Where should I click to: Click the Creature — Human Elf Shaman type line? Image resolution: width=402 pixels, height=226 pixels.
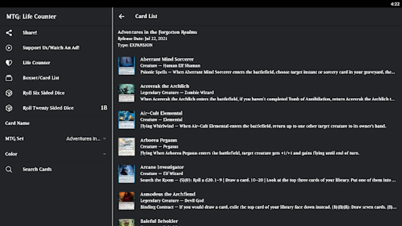pos(170,66)
